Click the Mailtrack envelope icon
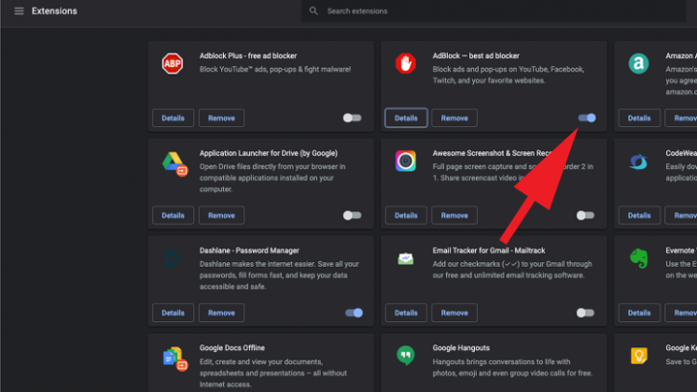This screenshot has width=697, height=392. point(405,258)
